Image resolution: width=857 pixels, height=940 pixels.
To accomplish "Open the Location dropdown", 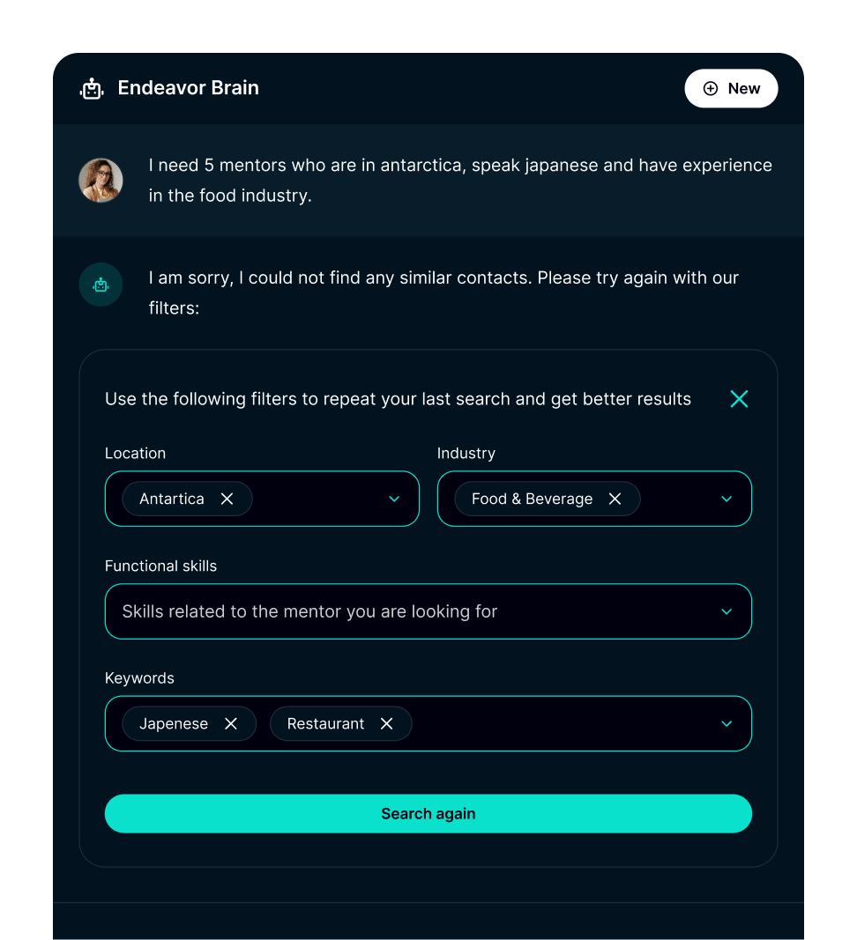I will (394, 499).
